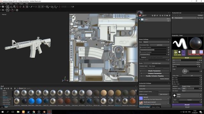Adjust the brush Size slider
Screen dimensions: 204x114
click(186, 60)
